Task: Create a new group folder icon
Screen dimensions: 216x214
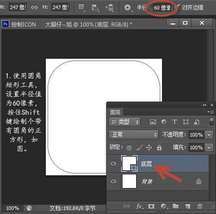Action: tap(176, 206)
